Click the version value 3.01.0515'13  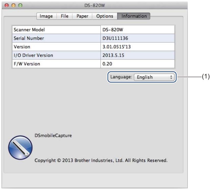click(x=116, y=47)
